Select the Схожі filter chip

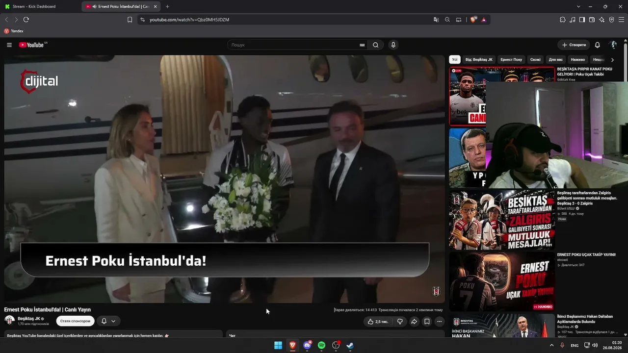point(535,59)
